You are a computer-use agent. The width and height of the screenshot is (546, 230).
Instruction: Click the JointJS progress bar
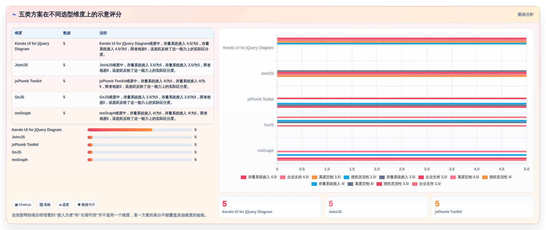click(x=140, y=137)
